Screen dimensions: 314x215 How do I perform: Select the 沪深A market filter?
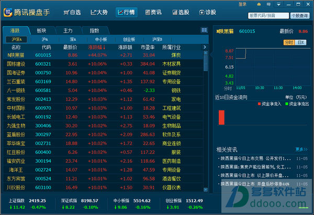click(x=17, y=39)
